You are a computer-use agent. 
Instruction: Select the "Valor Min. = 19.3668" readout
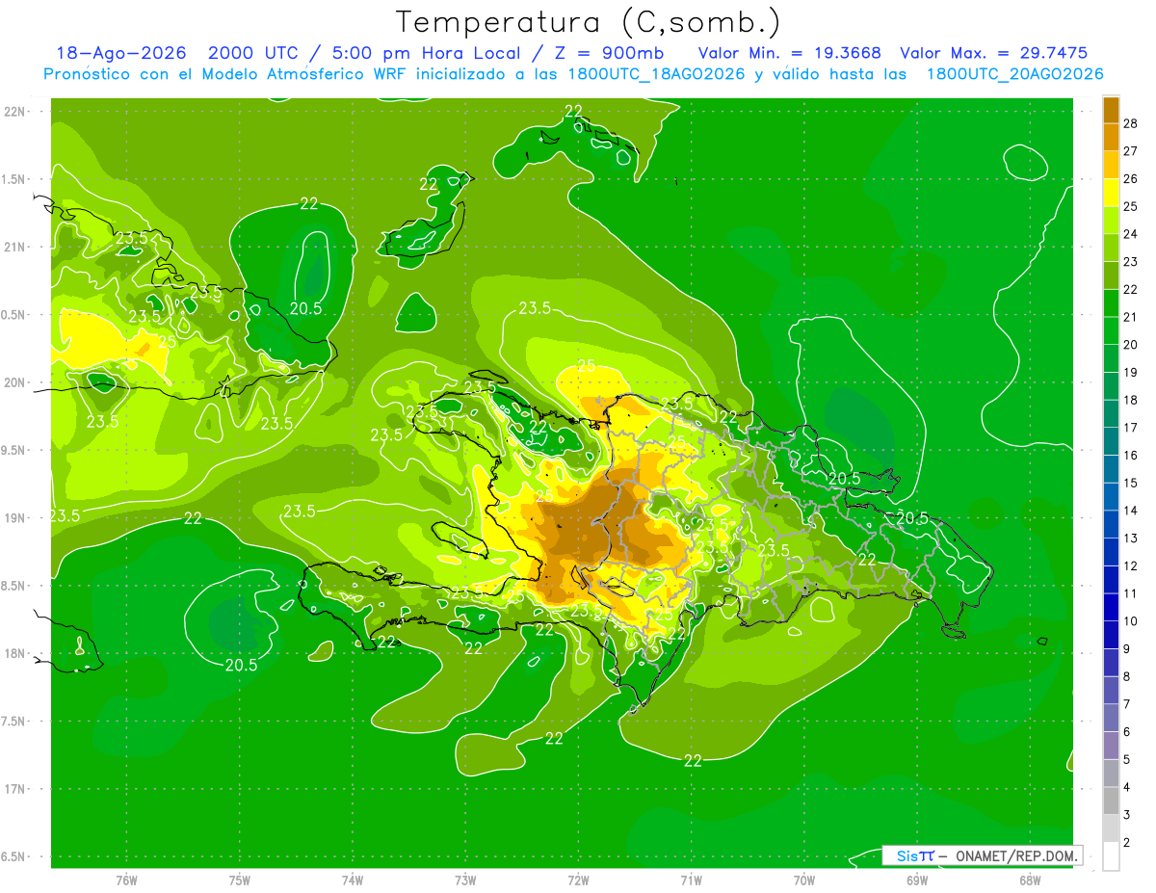[789, 53]
